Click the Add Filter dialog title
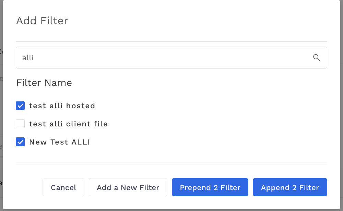Viewport: 343px width, 211px height. point(42,21)
